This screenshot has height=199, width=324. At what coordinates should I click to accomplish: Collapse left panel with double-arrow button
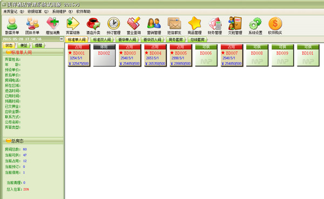coord(62,39)
